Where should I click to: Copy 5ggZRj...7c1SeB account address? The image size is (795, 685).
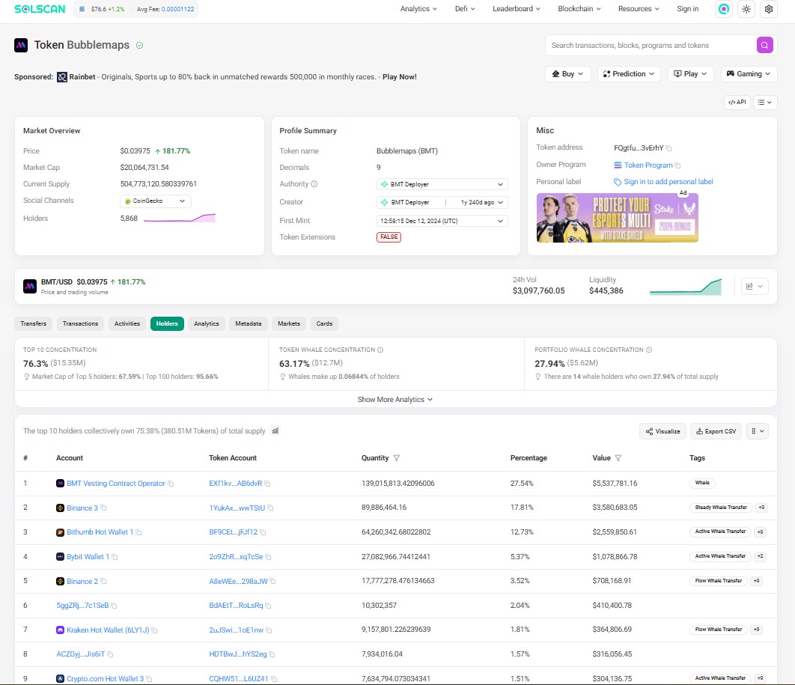[x=114, y=606]
